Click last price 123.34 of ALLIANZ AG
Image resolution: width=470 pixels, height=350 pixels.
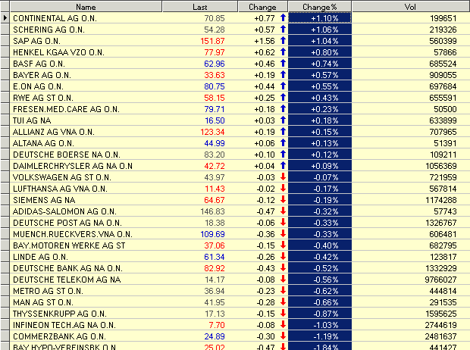[212, 132]
